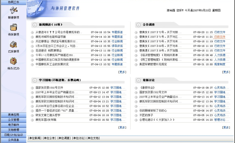The image size is (235, 143).
Task: Open discussion 合理化建议((大家加入))
Action: click(x=157, y=120)
